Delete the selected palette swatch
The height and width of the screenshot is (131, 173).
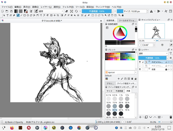132,79
